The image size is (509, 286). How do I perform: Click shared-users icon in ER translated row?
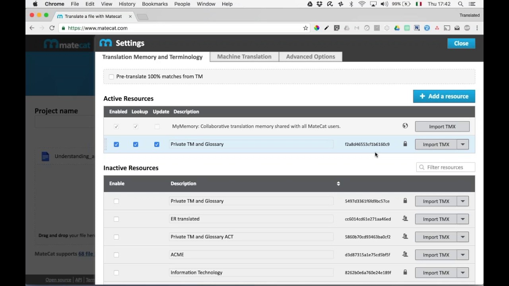coord(405,218)
